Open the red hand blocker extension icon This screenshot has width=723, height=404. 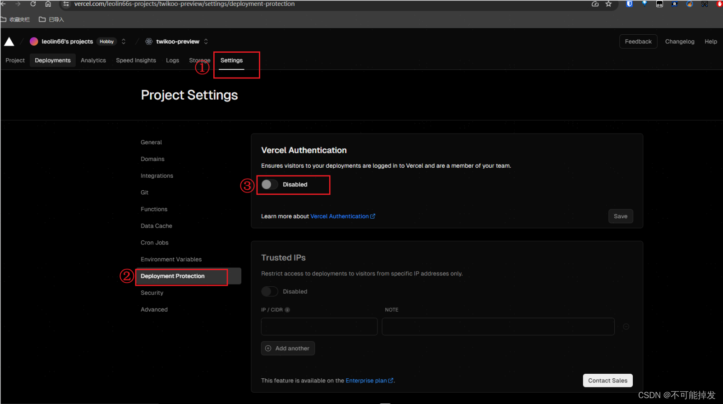point(719,4)
